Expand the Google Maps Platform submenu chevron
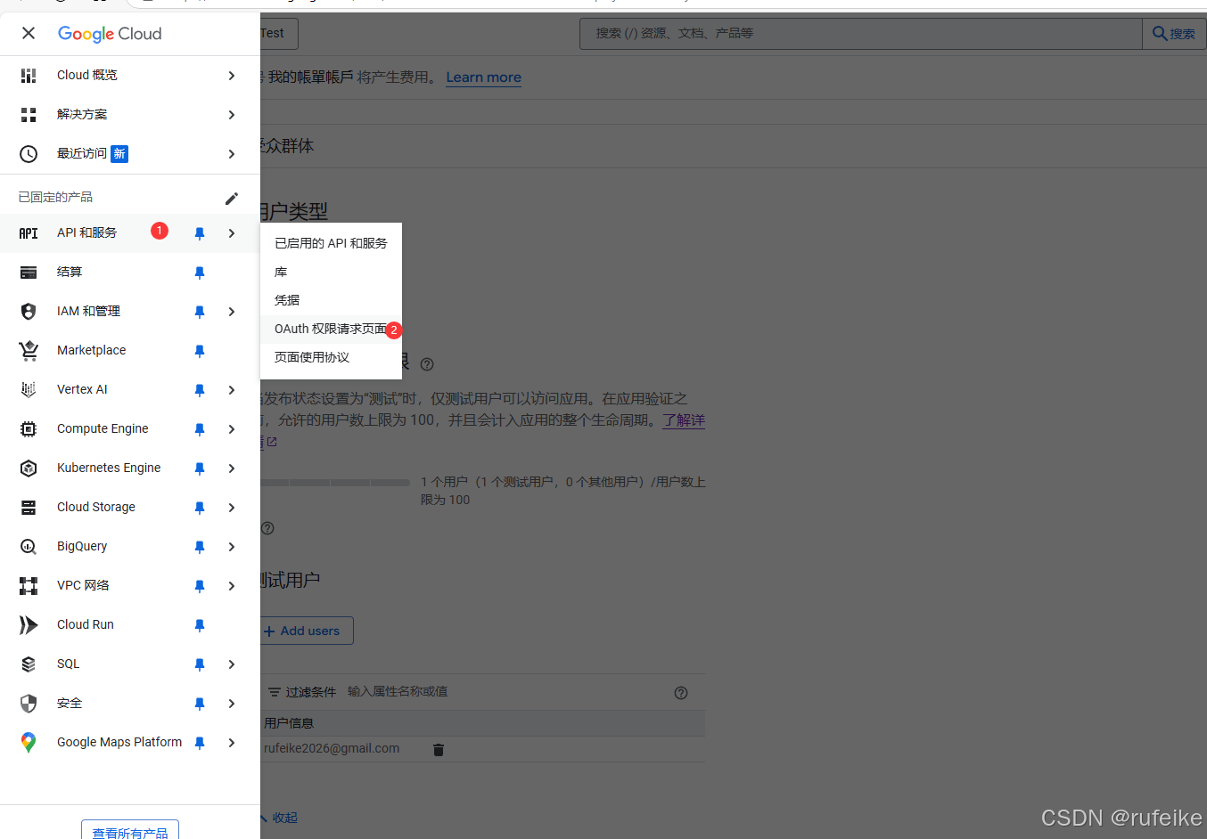This screenshot has height=839, width=1207. (232, 743)
